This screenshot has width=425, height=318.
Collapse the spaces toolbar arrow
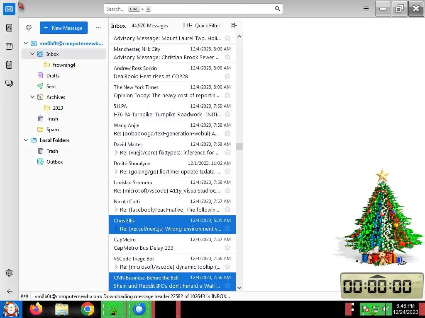[x=9, y=291]
